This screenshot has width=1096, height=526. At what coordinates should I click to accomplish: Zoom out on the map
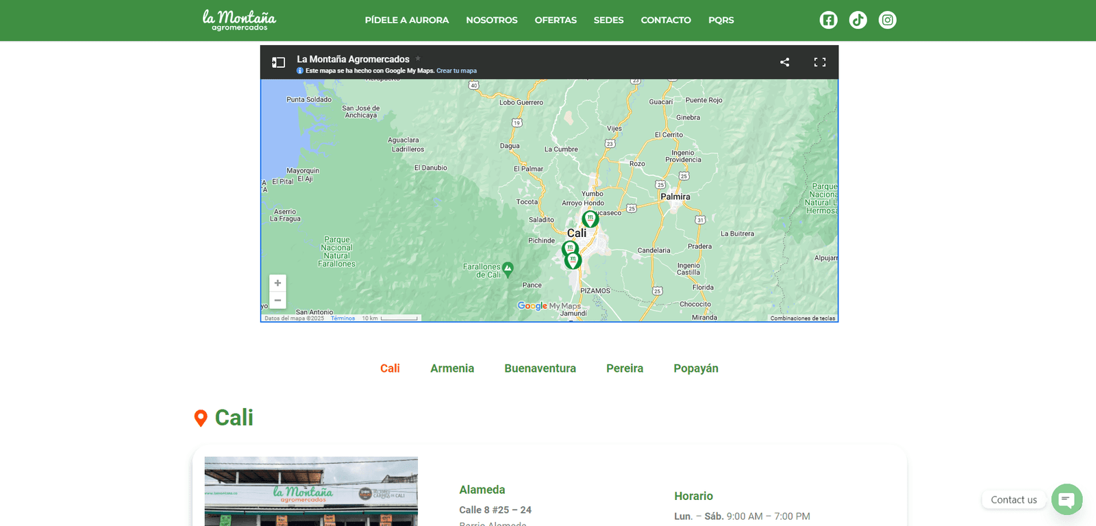click(x=277, y=300)
